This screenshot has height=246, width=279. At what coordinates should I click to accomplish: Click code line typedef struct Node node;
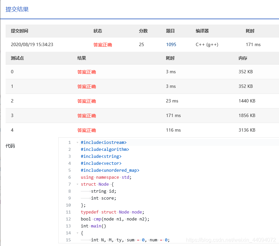pos(113,212)
